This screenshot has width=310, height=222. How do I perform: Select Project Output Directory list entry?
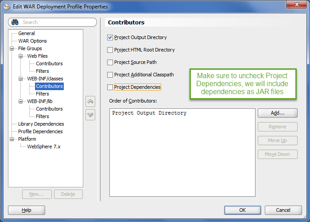click(149, 113)
